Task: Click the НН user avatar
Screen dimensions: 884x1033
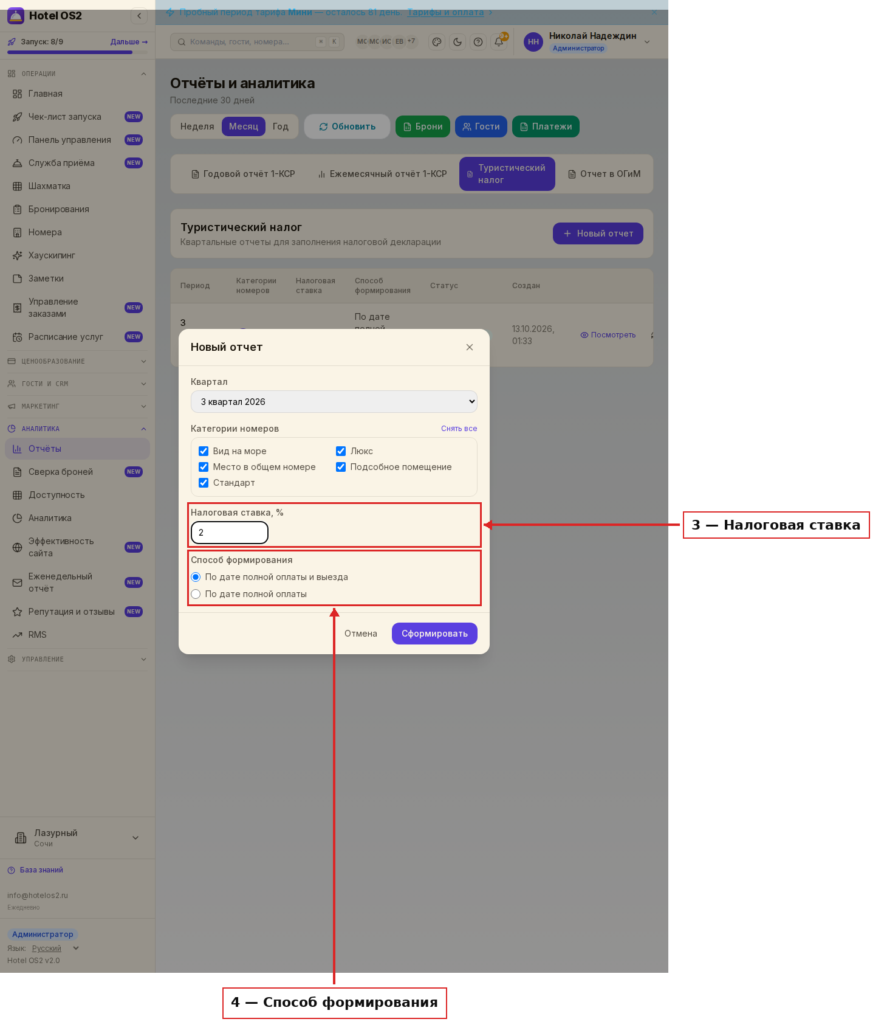Action: [533, 42]
